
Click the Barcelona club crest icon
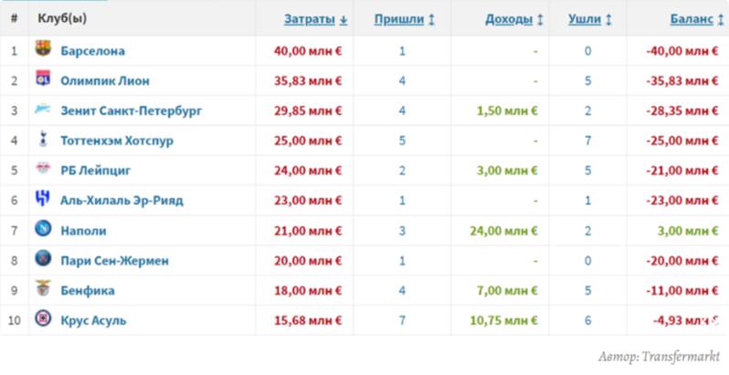point(43,49)
